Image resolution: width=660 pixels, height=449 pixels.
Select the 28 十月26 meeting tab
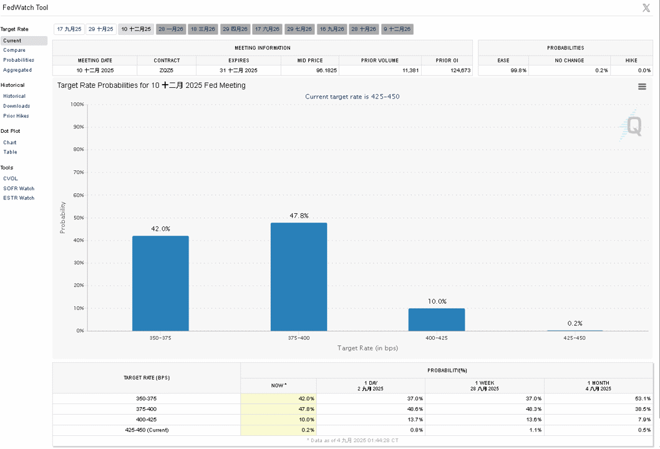(x=364, y=29)
